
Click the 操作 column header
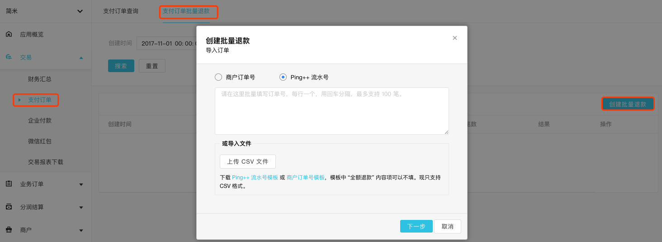606,124
